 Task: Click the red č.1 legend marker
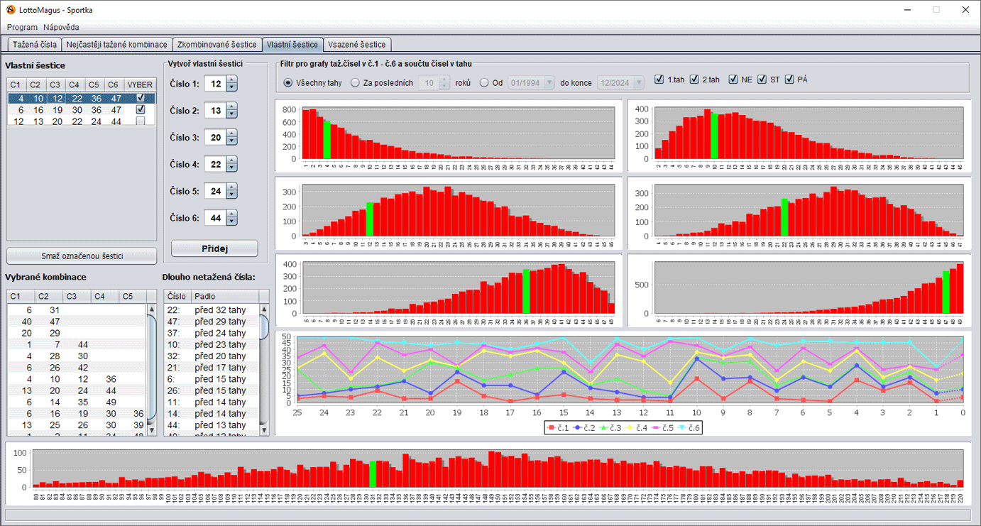coord(550,427)
